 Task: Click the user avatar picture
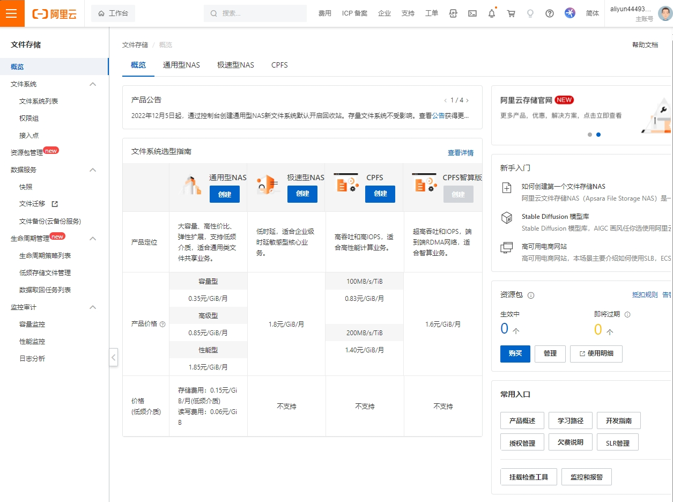pos(665,13)
